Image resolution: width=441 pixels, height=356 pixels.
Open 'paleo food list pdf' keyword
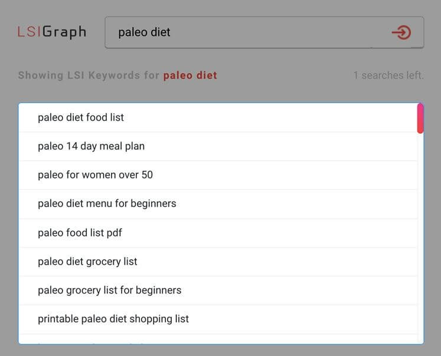coord(80,233)
